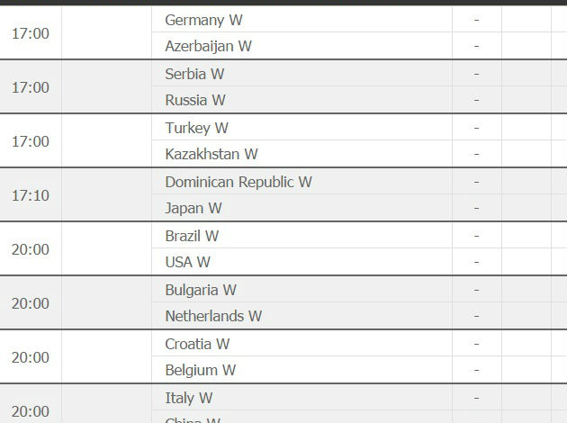Image resolution: width=567 pixels, height=423 pixels.
Task: Select the time for the Serbia–Russia match
Action: 31,87
